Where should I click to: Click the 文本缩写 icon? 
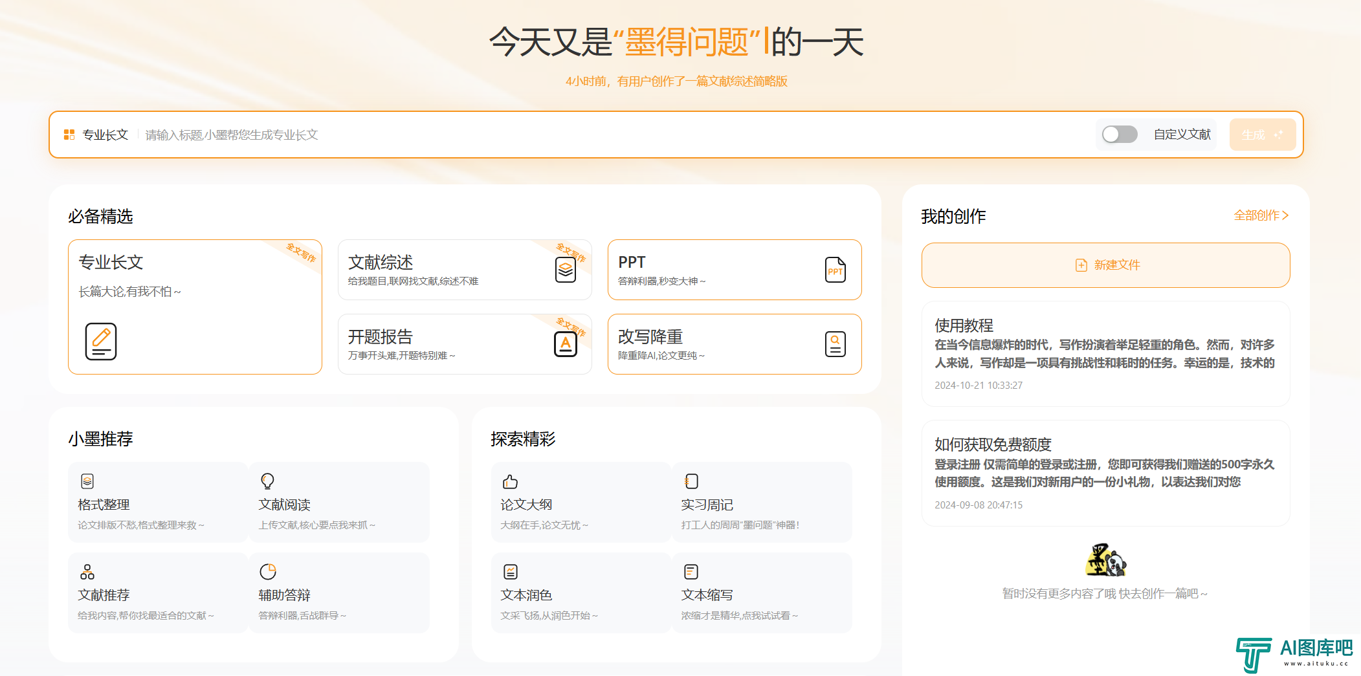(691, 572)
